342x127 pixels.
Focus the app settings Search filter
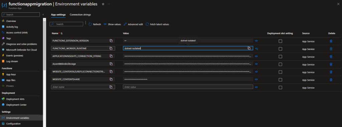pyautogui.click(x=66, y=24)
